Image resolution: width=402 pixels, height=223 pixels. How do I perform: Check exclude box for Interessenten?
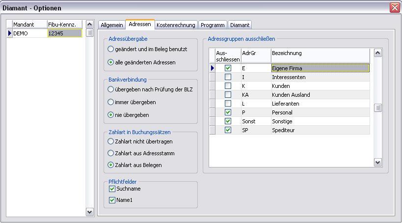(228, 77)
